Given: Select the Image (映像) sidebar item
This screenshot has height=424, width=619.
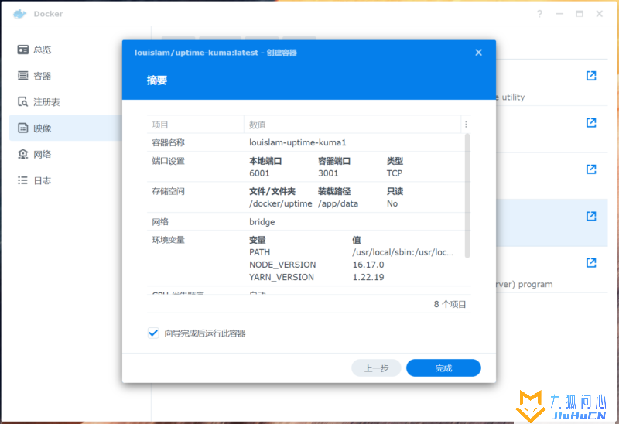Looking at the screenshot, I should 65,128.
